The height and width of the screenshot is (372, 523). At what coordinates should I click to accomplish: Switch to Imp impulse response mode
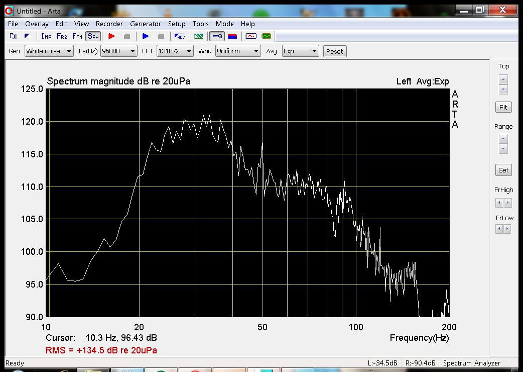[46, 36]
